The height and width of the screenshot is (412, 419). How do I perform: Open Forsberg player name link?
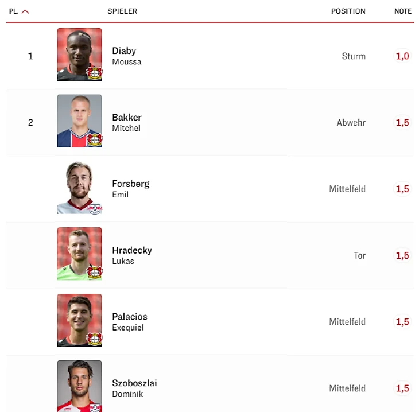click(131, 184)
